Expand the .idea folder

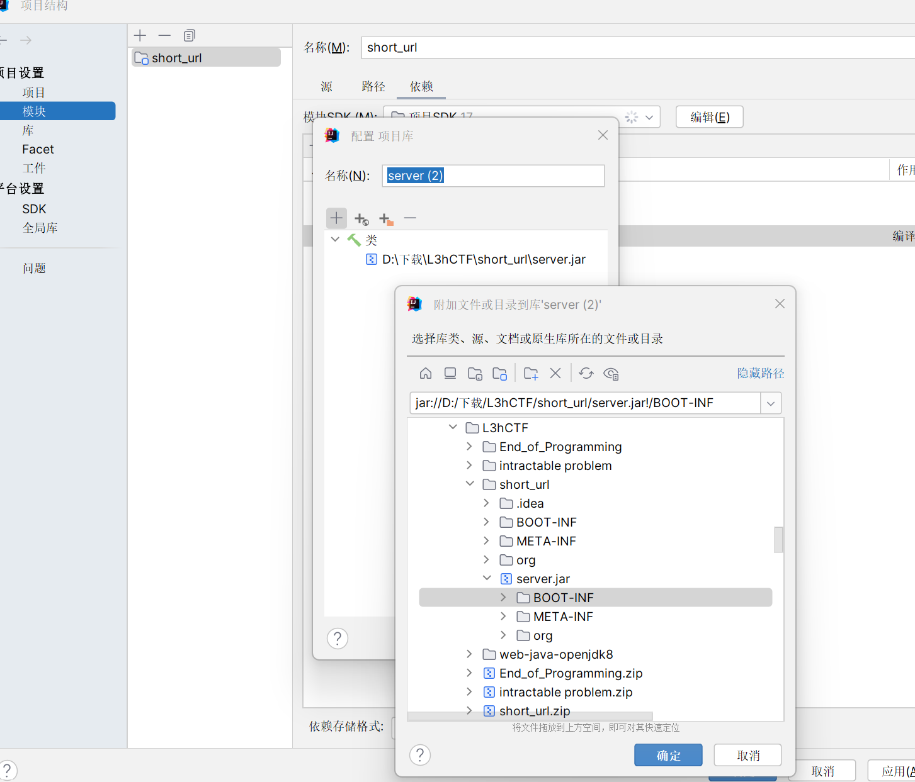click(487, 503)
